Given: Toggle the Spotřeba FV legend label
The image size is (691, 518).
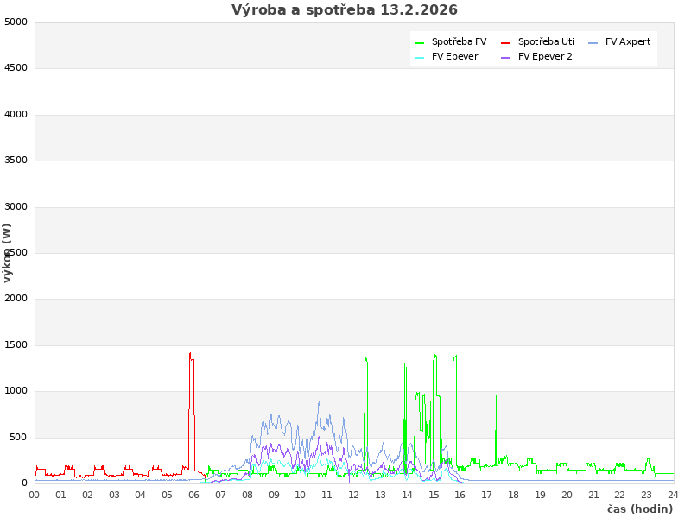Looking at the screenshot, I should 459,41.
